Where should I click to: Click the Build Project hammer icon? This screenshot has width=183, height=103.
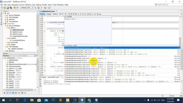[35, 8]
